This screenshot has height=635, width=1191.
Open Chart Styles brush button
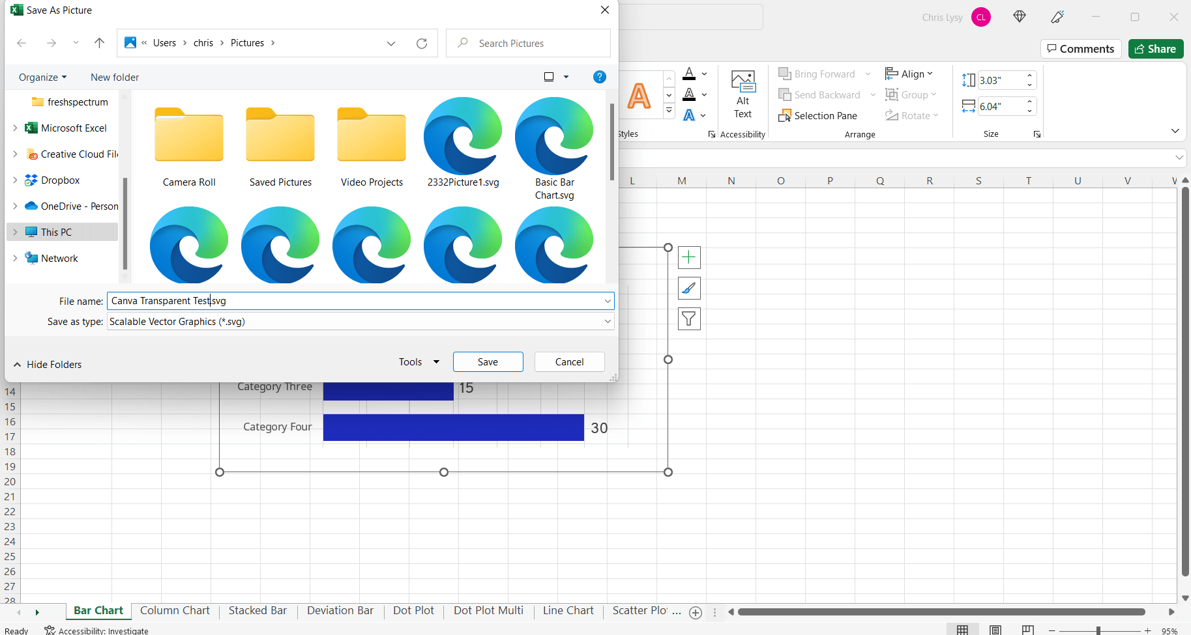coord(689,288)
